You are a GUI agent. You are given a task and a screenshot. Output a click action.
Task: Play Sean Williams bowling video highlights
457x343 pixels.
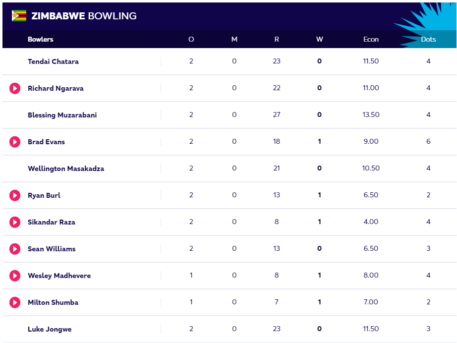pyautogui.click(x=15, y=249)
